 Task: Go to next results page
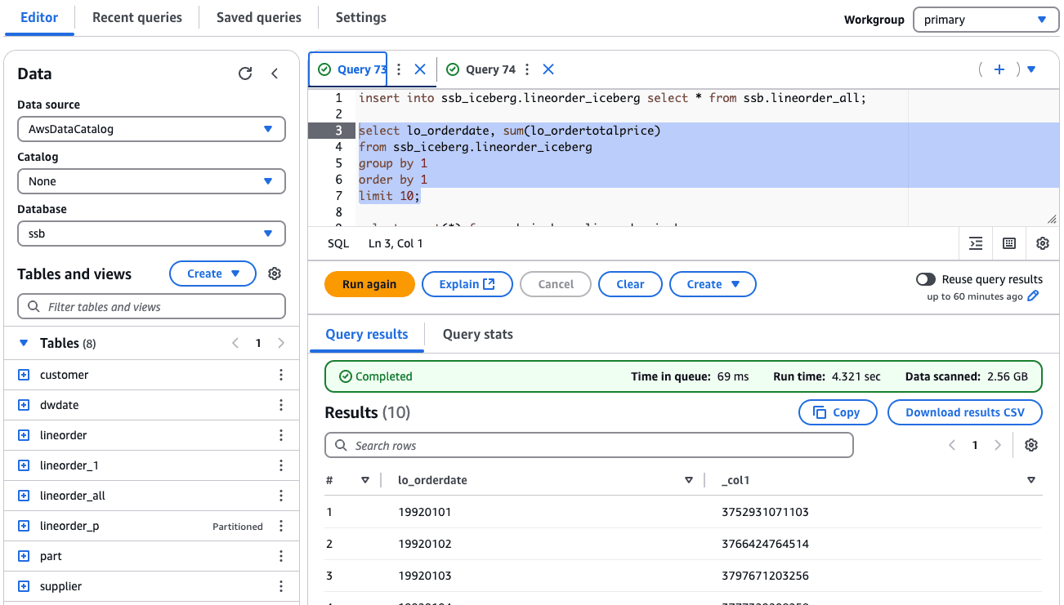point(997,445)
